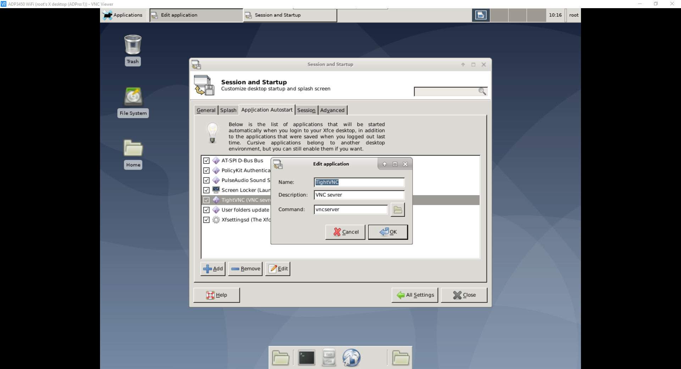The image size is (681, 369).
Task: Toggle Screen Locker autostart checkbox
Action: 206,190
